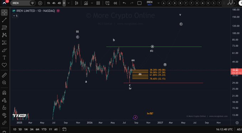Click the Elliott wave icon in top toolbar
The image size is (242, 133).
[x=231, y=3]
